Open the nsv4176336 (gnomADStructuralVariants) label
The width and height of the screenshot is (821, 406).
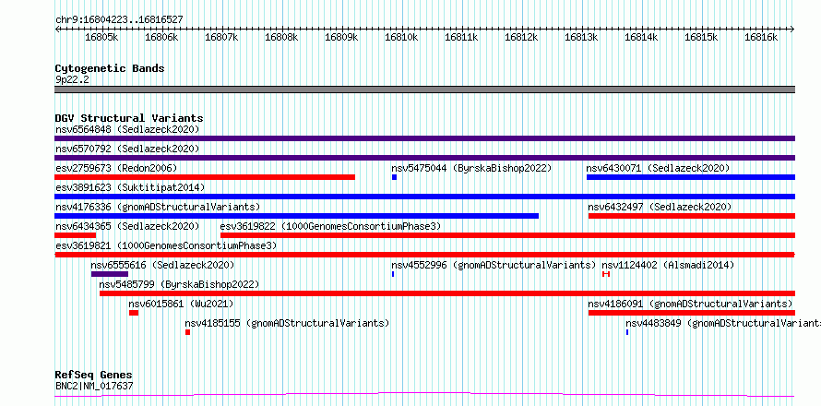click(158, 207)
